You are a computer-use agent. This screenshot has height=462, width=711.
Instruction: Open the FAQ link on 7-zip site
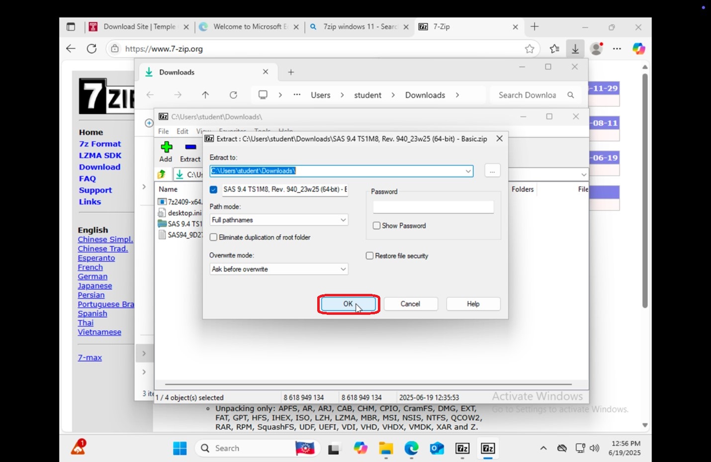[87, 179]
